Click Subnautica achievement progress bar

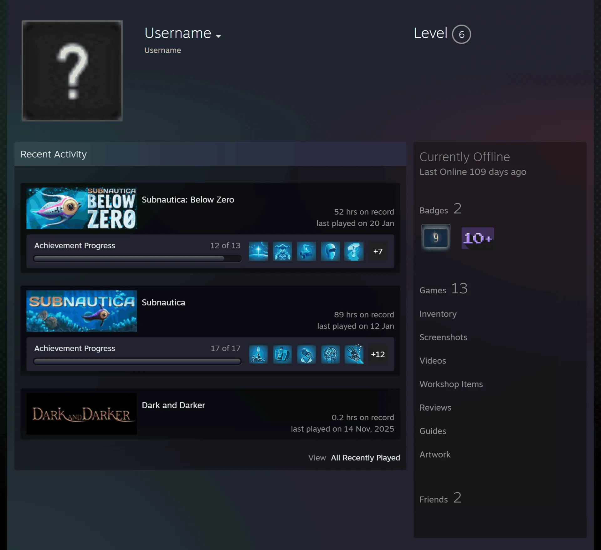pyautogui.click(x=137, y=361)
